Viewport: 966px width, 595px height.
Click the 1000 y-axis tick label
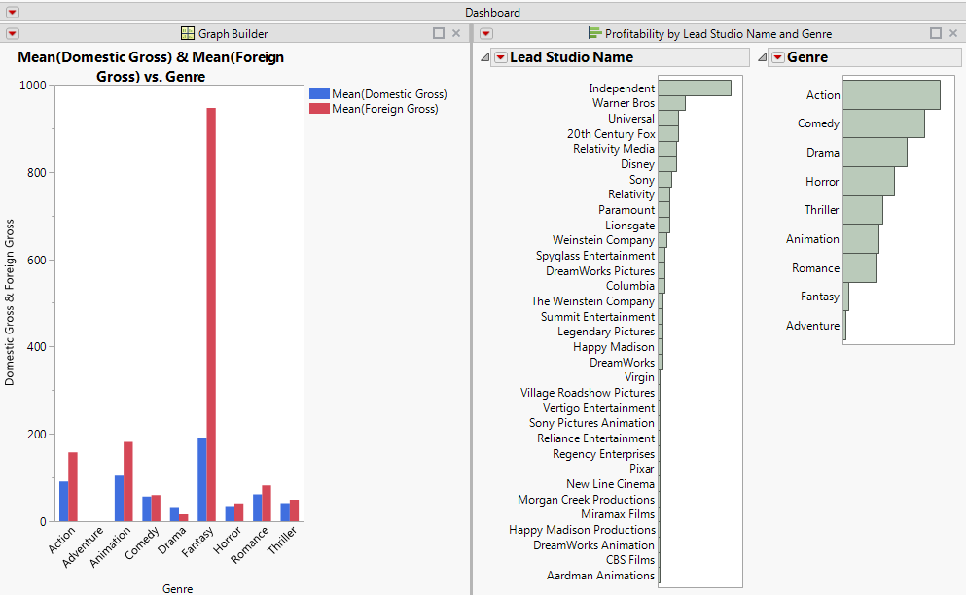[x=33, y=85]
